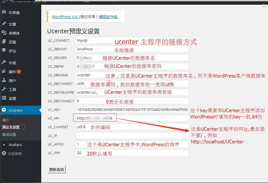Viewport: 268px width, 183px height.
Task: Open the 简介 submenu entry
Action: (6, 120)
